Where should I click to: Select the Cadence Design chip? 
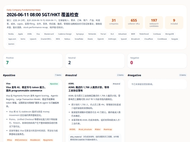pos(65,34)
